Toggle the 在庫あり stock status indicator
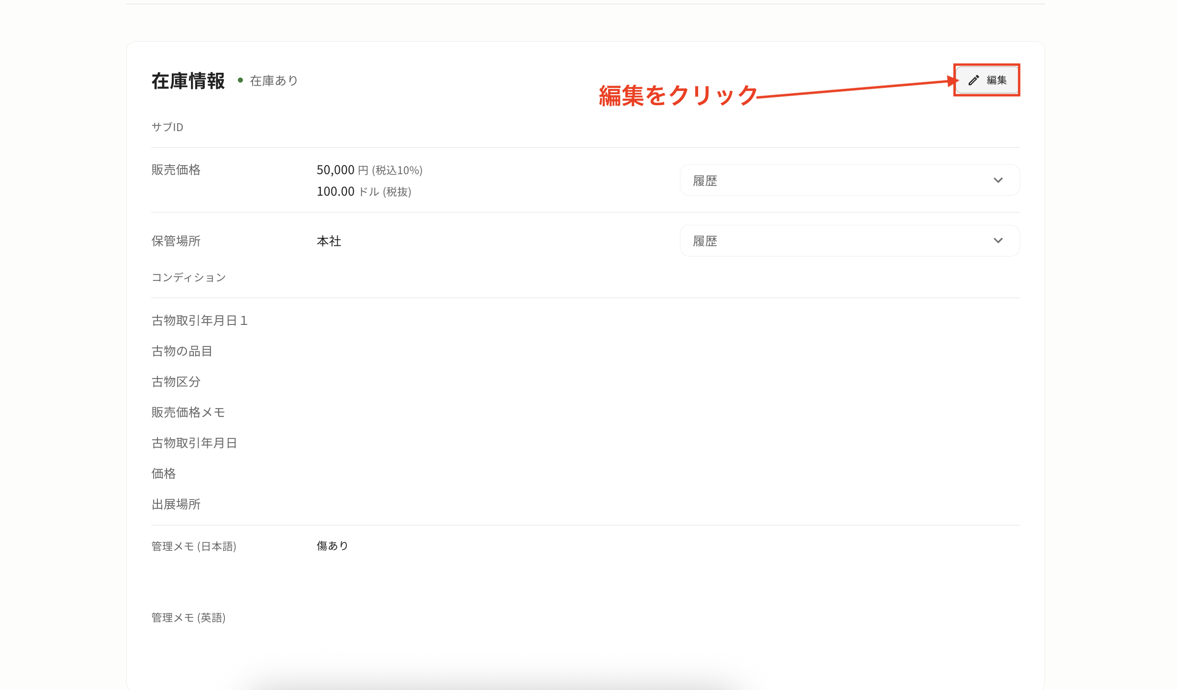 click(x=241, y=79)
